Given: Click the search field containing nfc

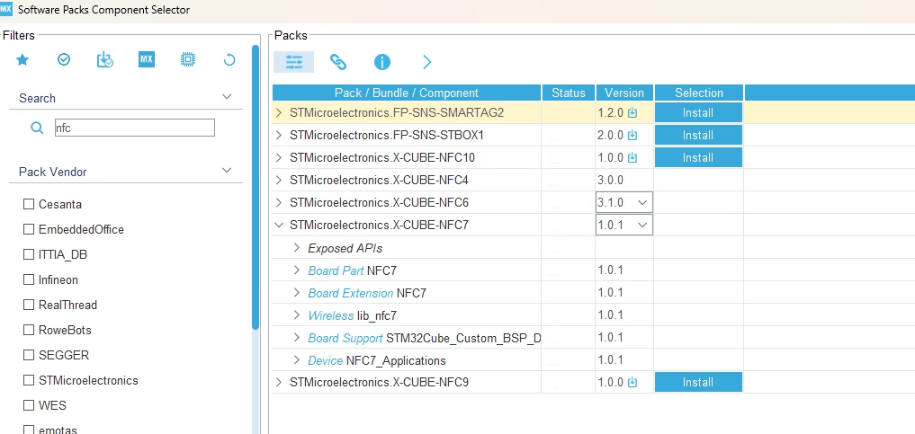Looking at the screenshot, I should click(x=134, y=128).
